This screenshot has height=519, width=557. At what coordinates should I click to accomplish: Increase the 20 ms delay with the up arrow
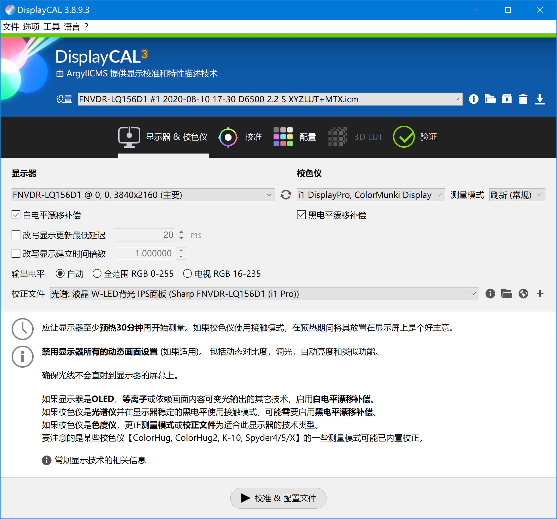coord(181,232)
